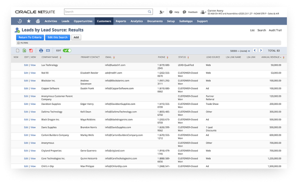Click the Edit this Search button
Image resolution: width=298 pixels, height=184 pixels.
58,38
